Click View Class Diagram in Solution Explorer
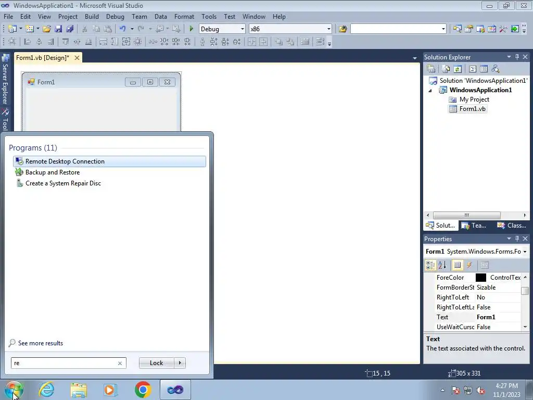Screen dimensions: 533x400 tap(496, 69)
